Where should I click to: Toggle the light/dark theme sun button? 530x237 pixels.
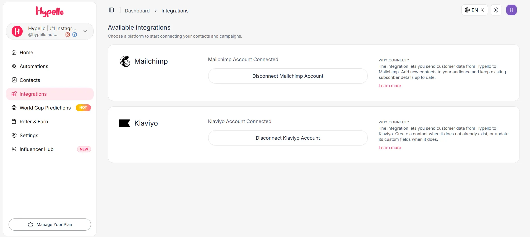(x=496, y=10)
